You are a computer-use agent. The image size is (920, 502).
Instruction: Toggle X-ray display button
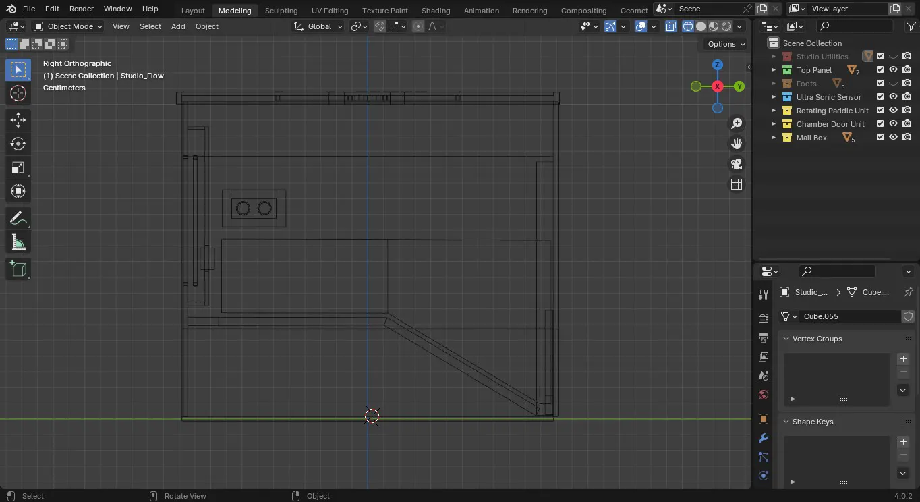tap(671, 26)
